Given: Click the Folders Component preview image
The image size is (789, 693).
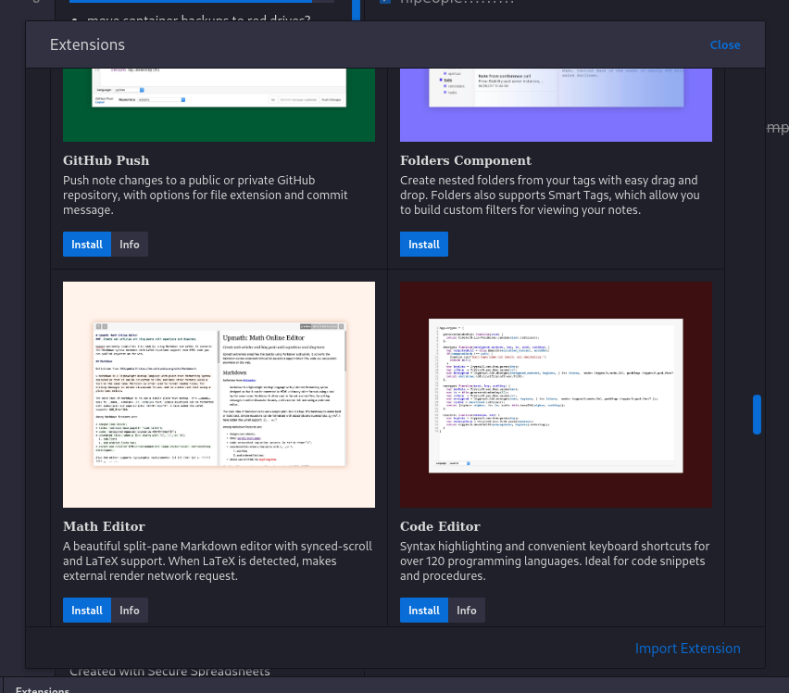Looking at the screenshot, I should coord(556,105).
